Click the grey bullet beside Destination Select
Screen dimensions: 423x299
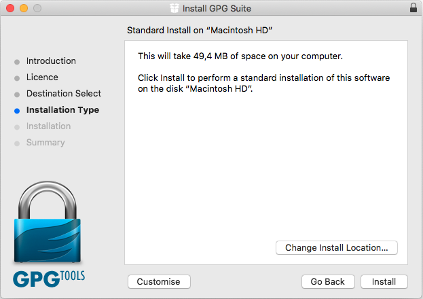[x=17, y=94]
